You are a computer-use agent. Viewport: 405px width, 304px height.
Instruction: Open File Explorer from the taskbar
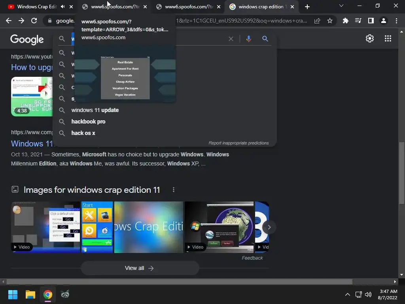click(x=30, y=294)
